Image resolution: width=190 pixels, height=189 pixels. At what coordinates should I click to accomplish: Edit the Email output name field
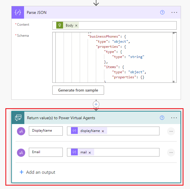(46, 152)
